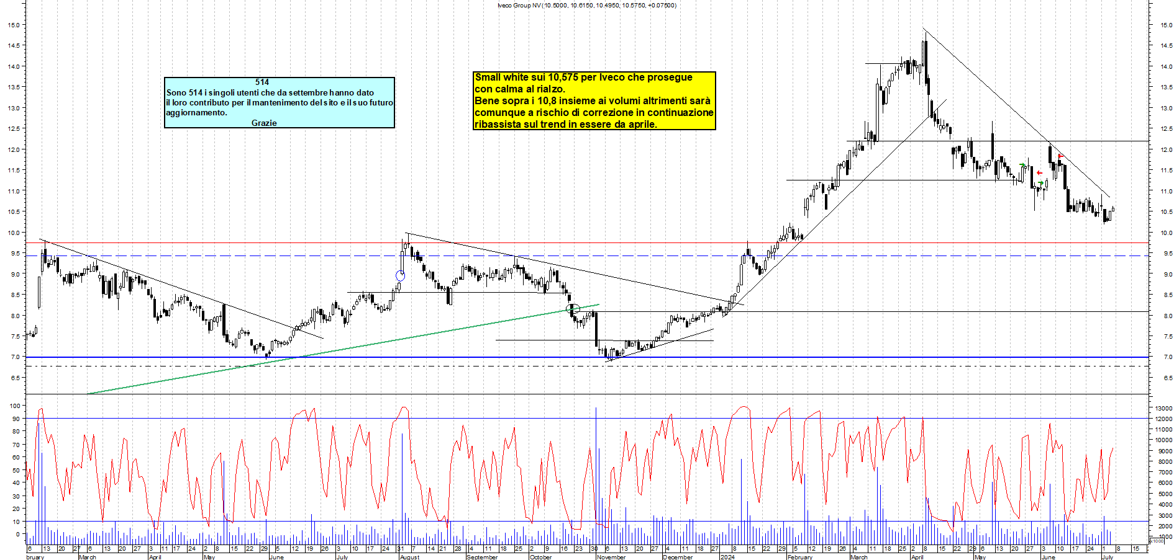The width and height of the screenshot is (1174, 560).
Task: Click the 'Grazie' text in the cyan box
Action: coord(264,123)
